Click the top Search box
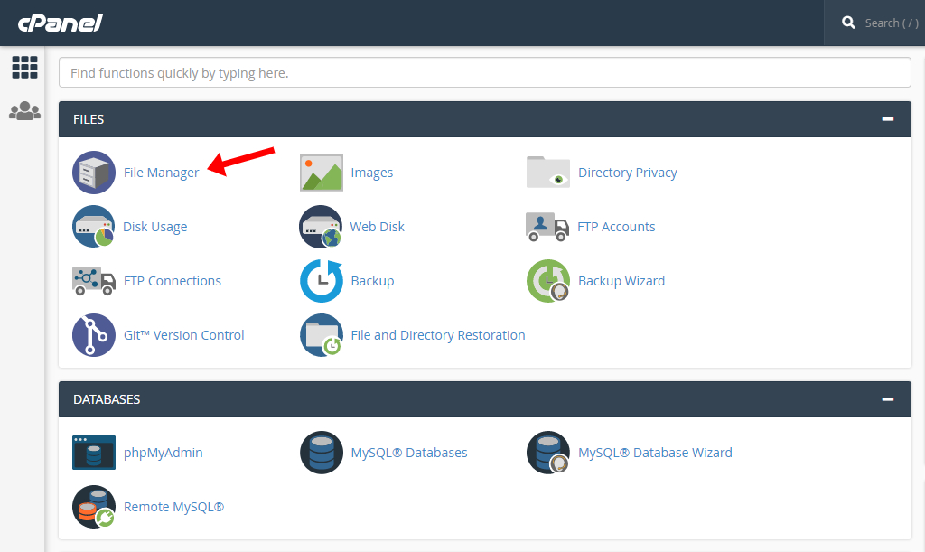Image resolution: width=925 pixels, height=552 pixels. [881, 23]
